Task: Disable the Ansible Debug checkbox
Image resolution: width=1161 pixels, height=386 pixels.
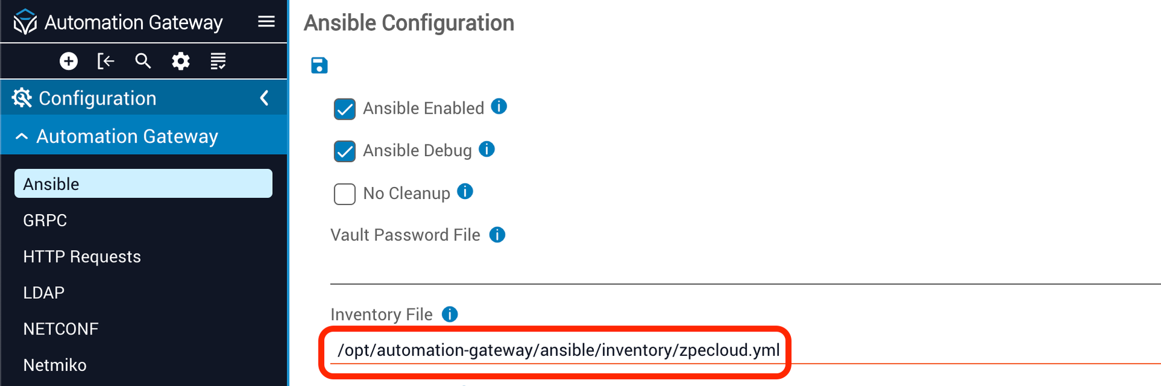Action: coord(345,151)
